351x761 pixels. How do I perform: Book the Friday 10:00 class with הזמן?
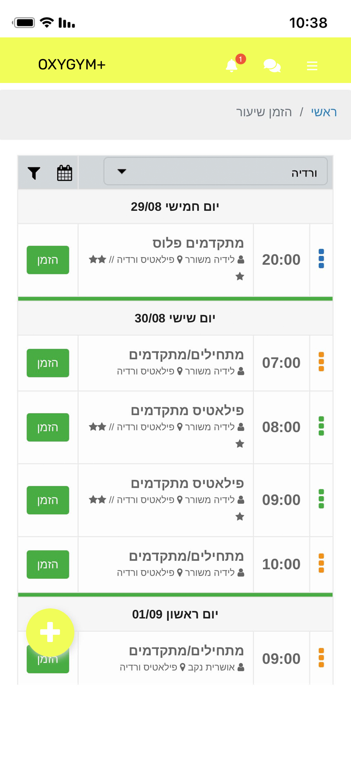48,564
